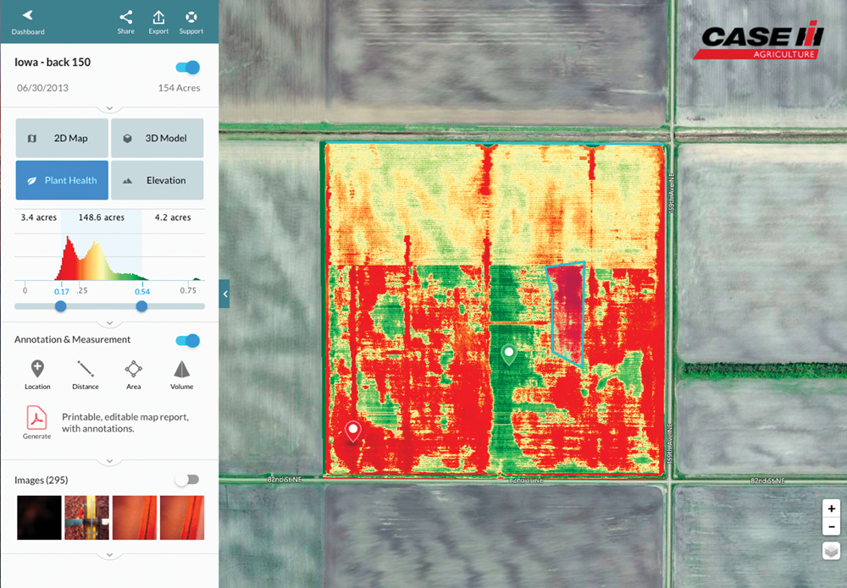Click the 0.54 plant health slider handle
Viewport: 847px width, 588px height.
point(141,306)
